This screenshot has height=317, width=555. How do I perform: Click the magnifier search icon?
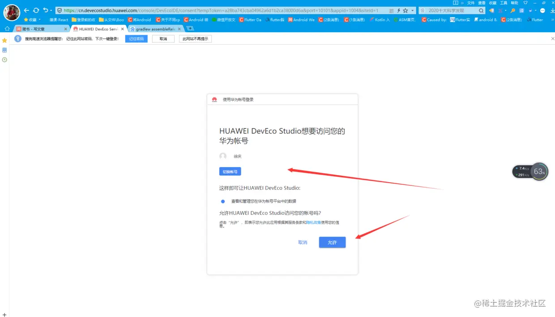pyautogui.click(x=481, y=10)
